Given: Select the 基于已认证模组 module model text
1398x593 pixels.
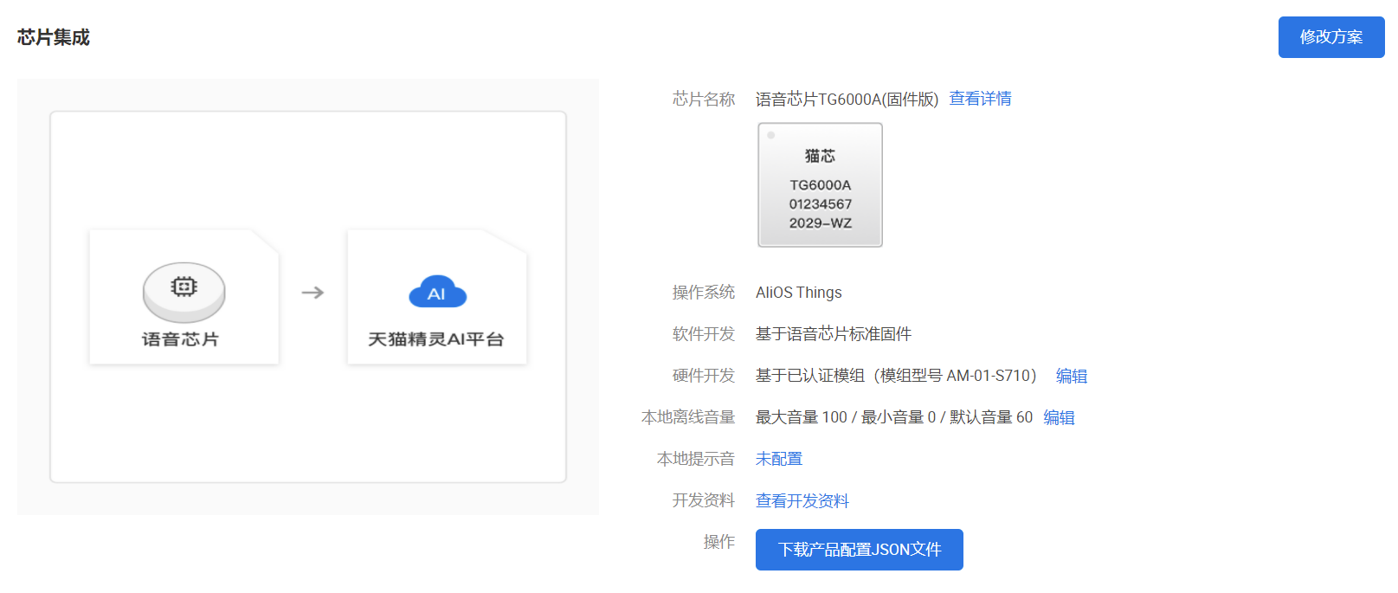Looking at the screenshot, I should pyautogui.click(x=896, y=376).
